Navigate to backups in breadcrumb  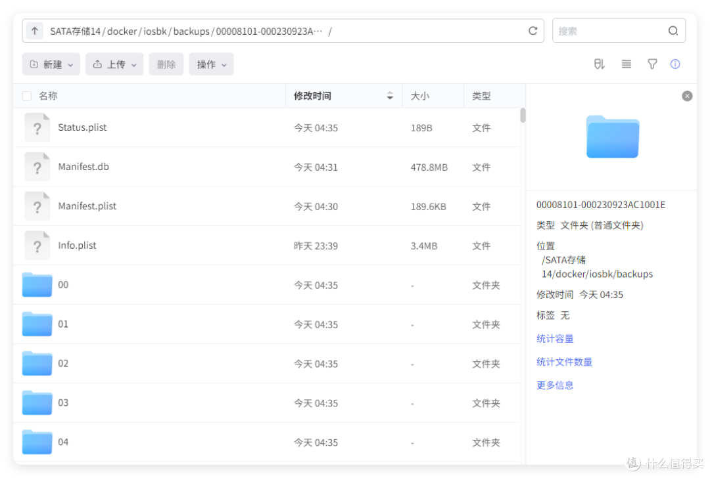(191, 32)
